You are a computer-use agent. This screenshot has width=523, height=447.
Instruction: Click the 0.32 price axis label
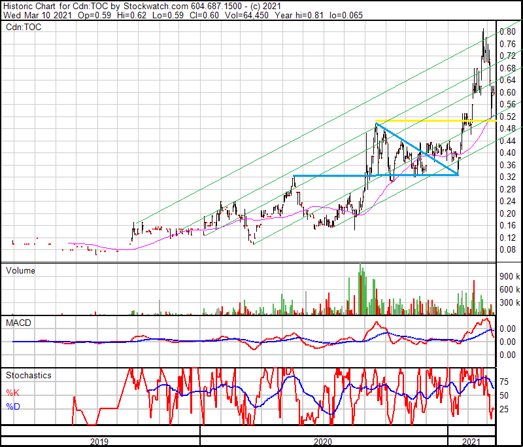[508, 177]
